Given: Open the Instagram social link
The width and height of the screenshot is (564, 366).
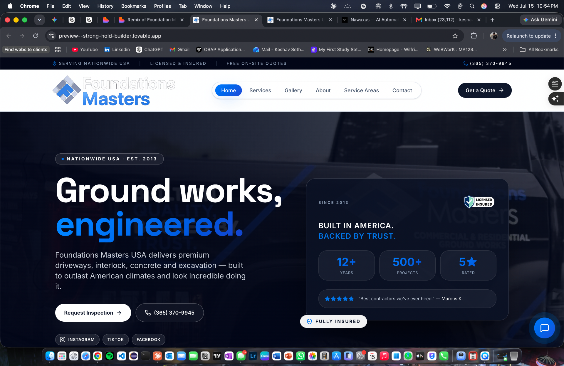Looking at the screenshot, I should [x=77, y=340].
